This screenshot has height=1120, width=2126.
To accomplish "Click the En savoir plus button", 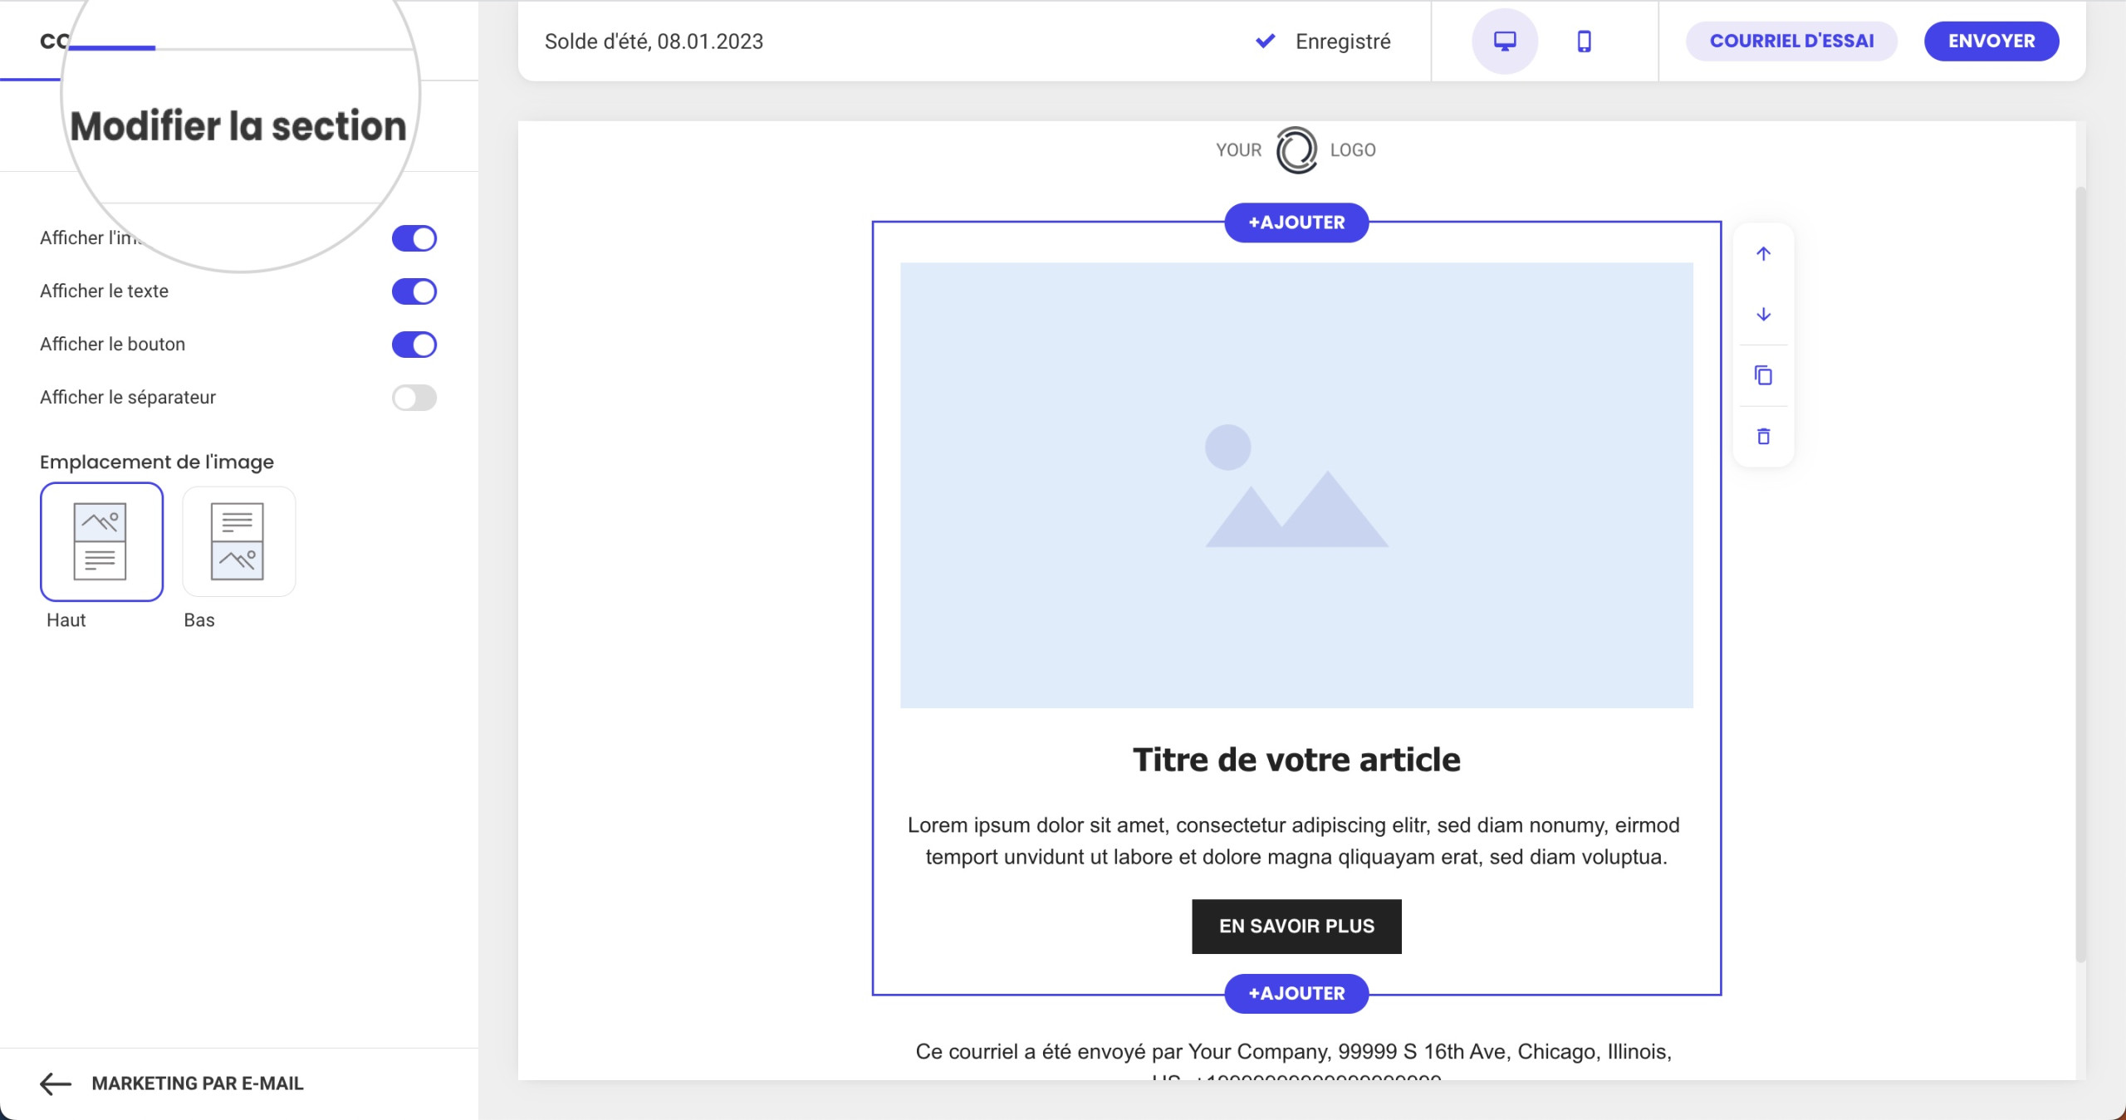I will tap(1296, 926).
